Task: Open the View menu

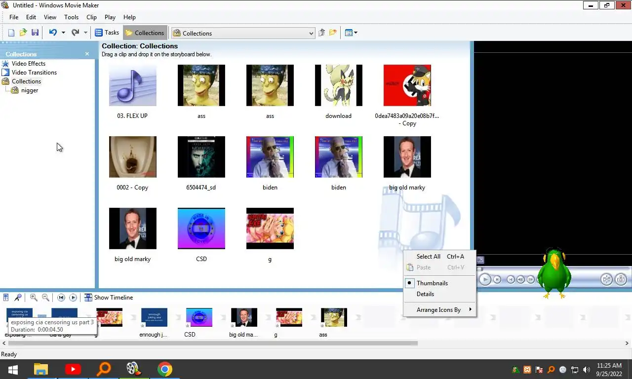Action: point(50,17)
